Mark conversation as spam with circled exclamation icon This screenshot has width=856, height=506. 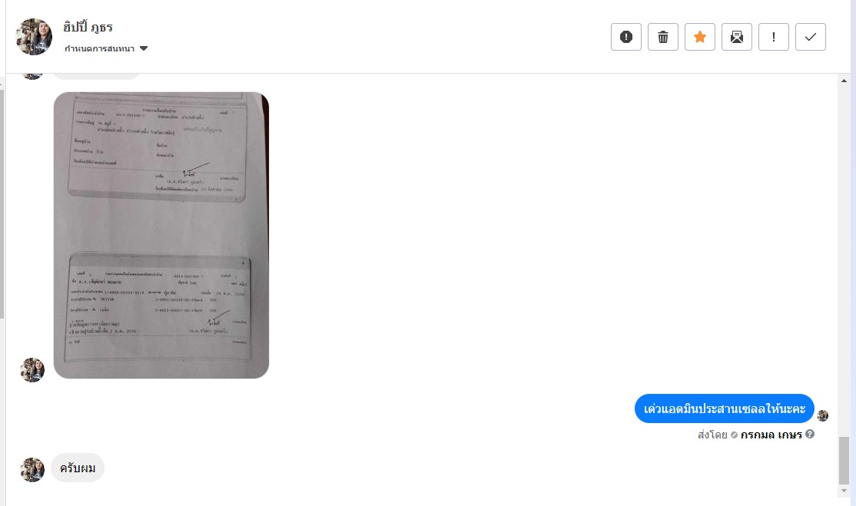(x=625, y=37)
